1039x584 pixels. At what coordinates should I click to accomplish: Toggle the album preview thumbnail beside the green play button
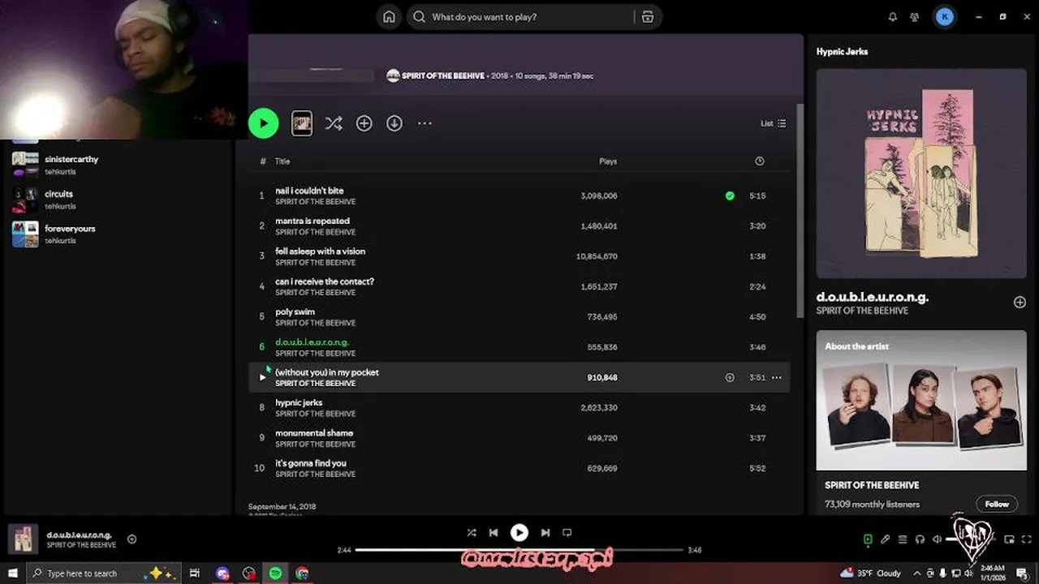302,123
